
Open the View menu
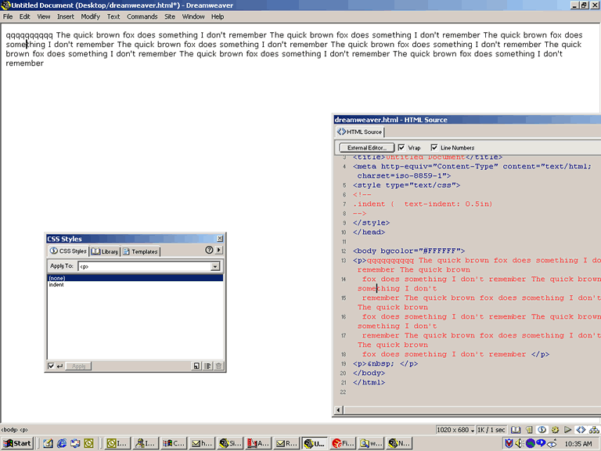point(43,16)
